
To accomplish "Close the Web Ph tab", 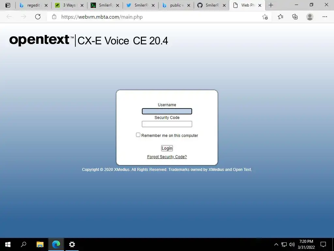I will [260, 6].
